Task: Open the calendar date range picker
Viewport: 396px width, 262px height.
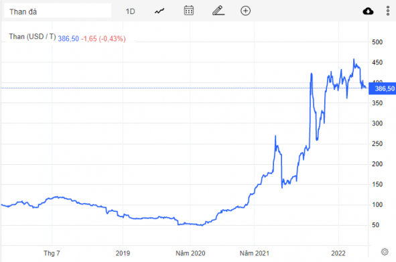Action: [189, 11]
